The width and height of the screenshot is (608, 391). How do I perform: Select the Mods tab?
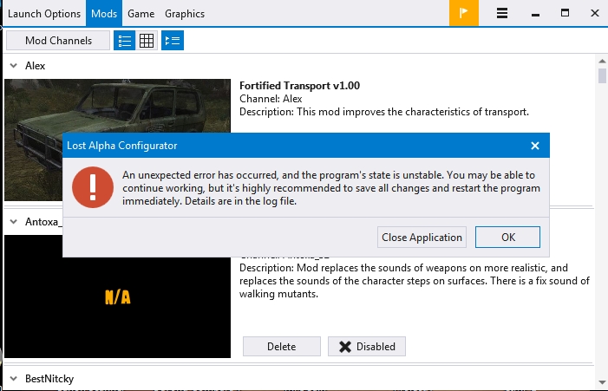(104, 14)
